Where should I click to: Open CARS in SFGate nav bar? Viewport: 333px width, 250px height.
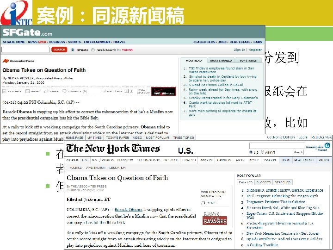(258, 42)
